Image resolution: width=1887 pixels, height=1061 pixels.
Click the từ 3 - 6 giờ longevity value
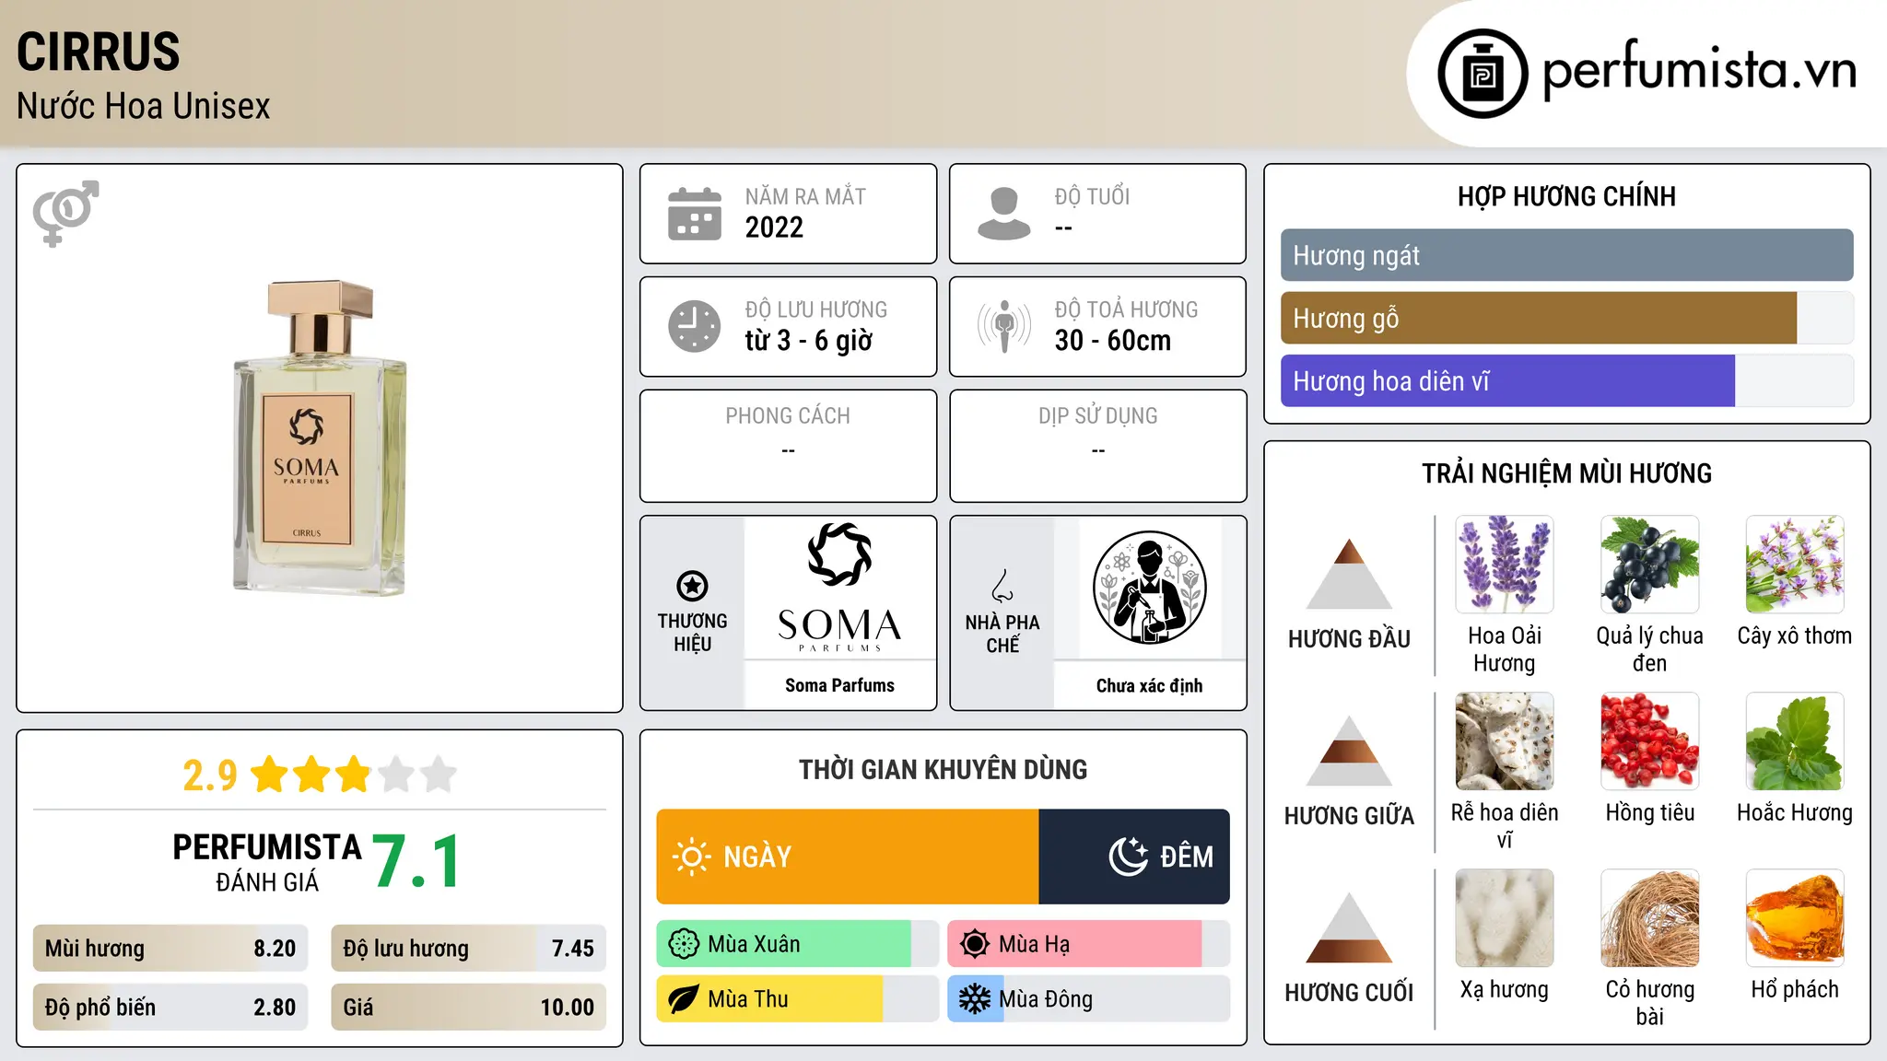(809, 341)
